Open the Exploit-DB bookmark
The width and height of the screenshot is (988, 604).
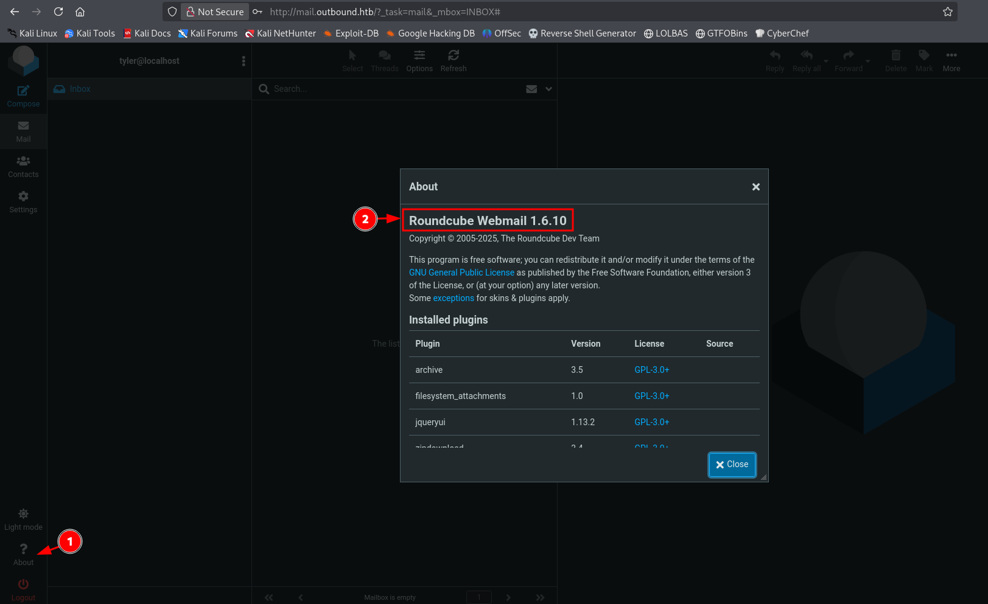click(351, 33)
